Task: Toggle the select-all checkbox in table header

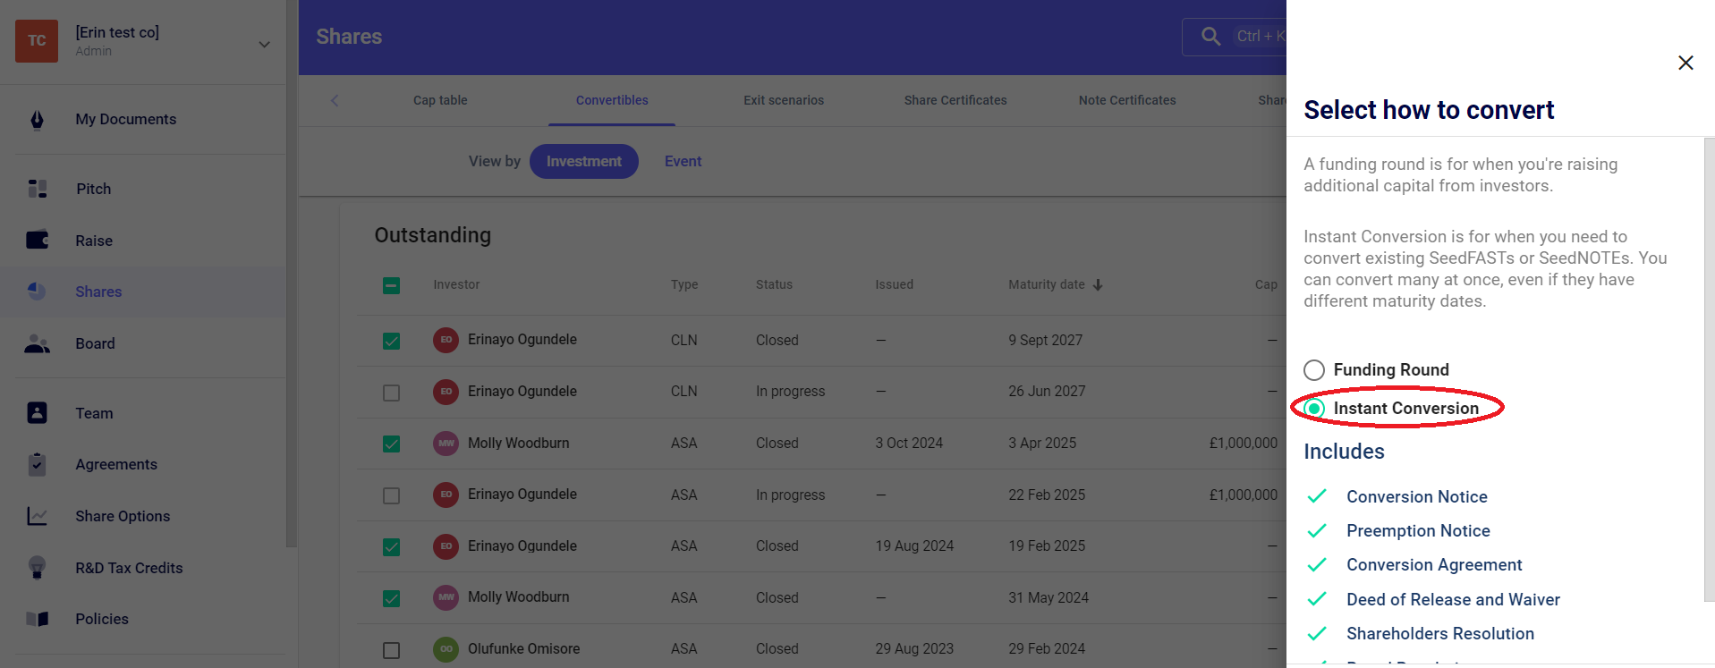Action: click(391, 285)
